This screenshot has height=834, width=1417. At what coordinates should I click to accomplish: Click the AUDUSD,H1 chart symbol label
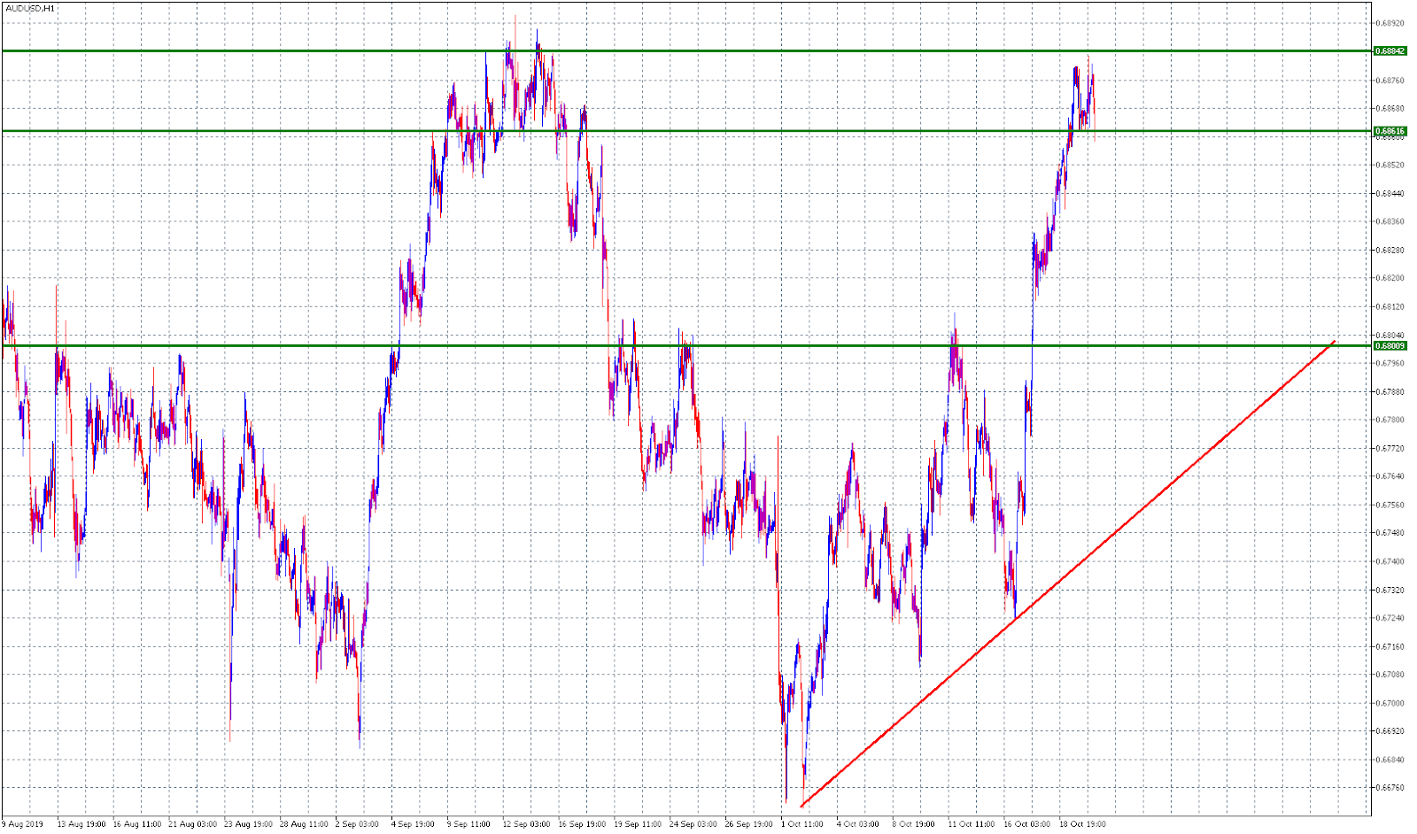coord(29,8)
